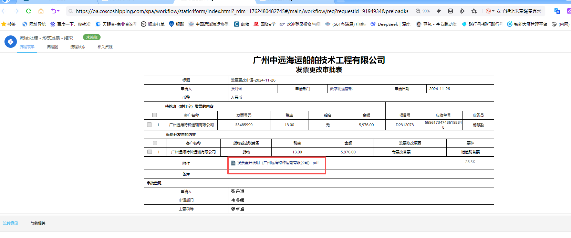Image resolution: width=571 pixels, height=238 pixels.
Task: Open the Sogou search engine dropdown
Action: coord(490,11)
